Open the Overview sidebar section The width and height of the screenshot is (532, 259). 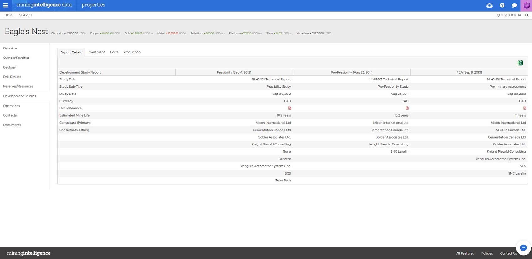tap(10, 48)
